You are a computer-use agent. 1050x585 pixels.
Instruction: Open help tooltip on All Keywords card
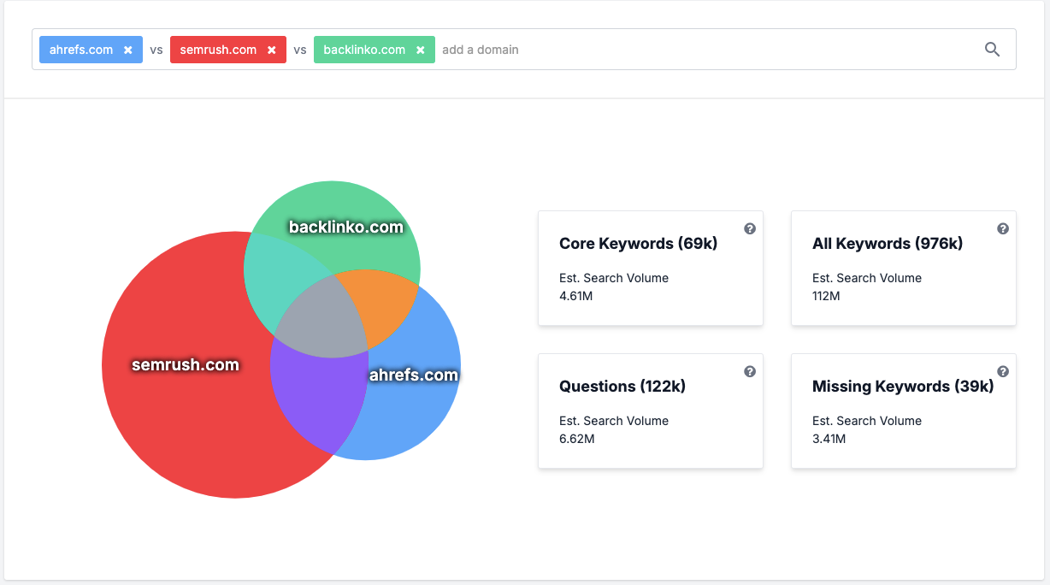click(x=1002, y=228)
